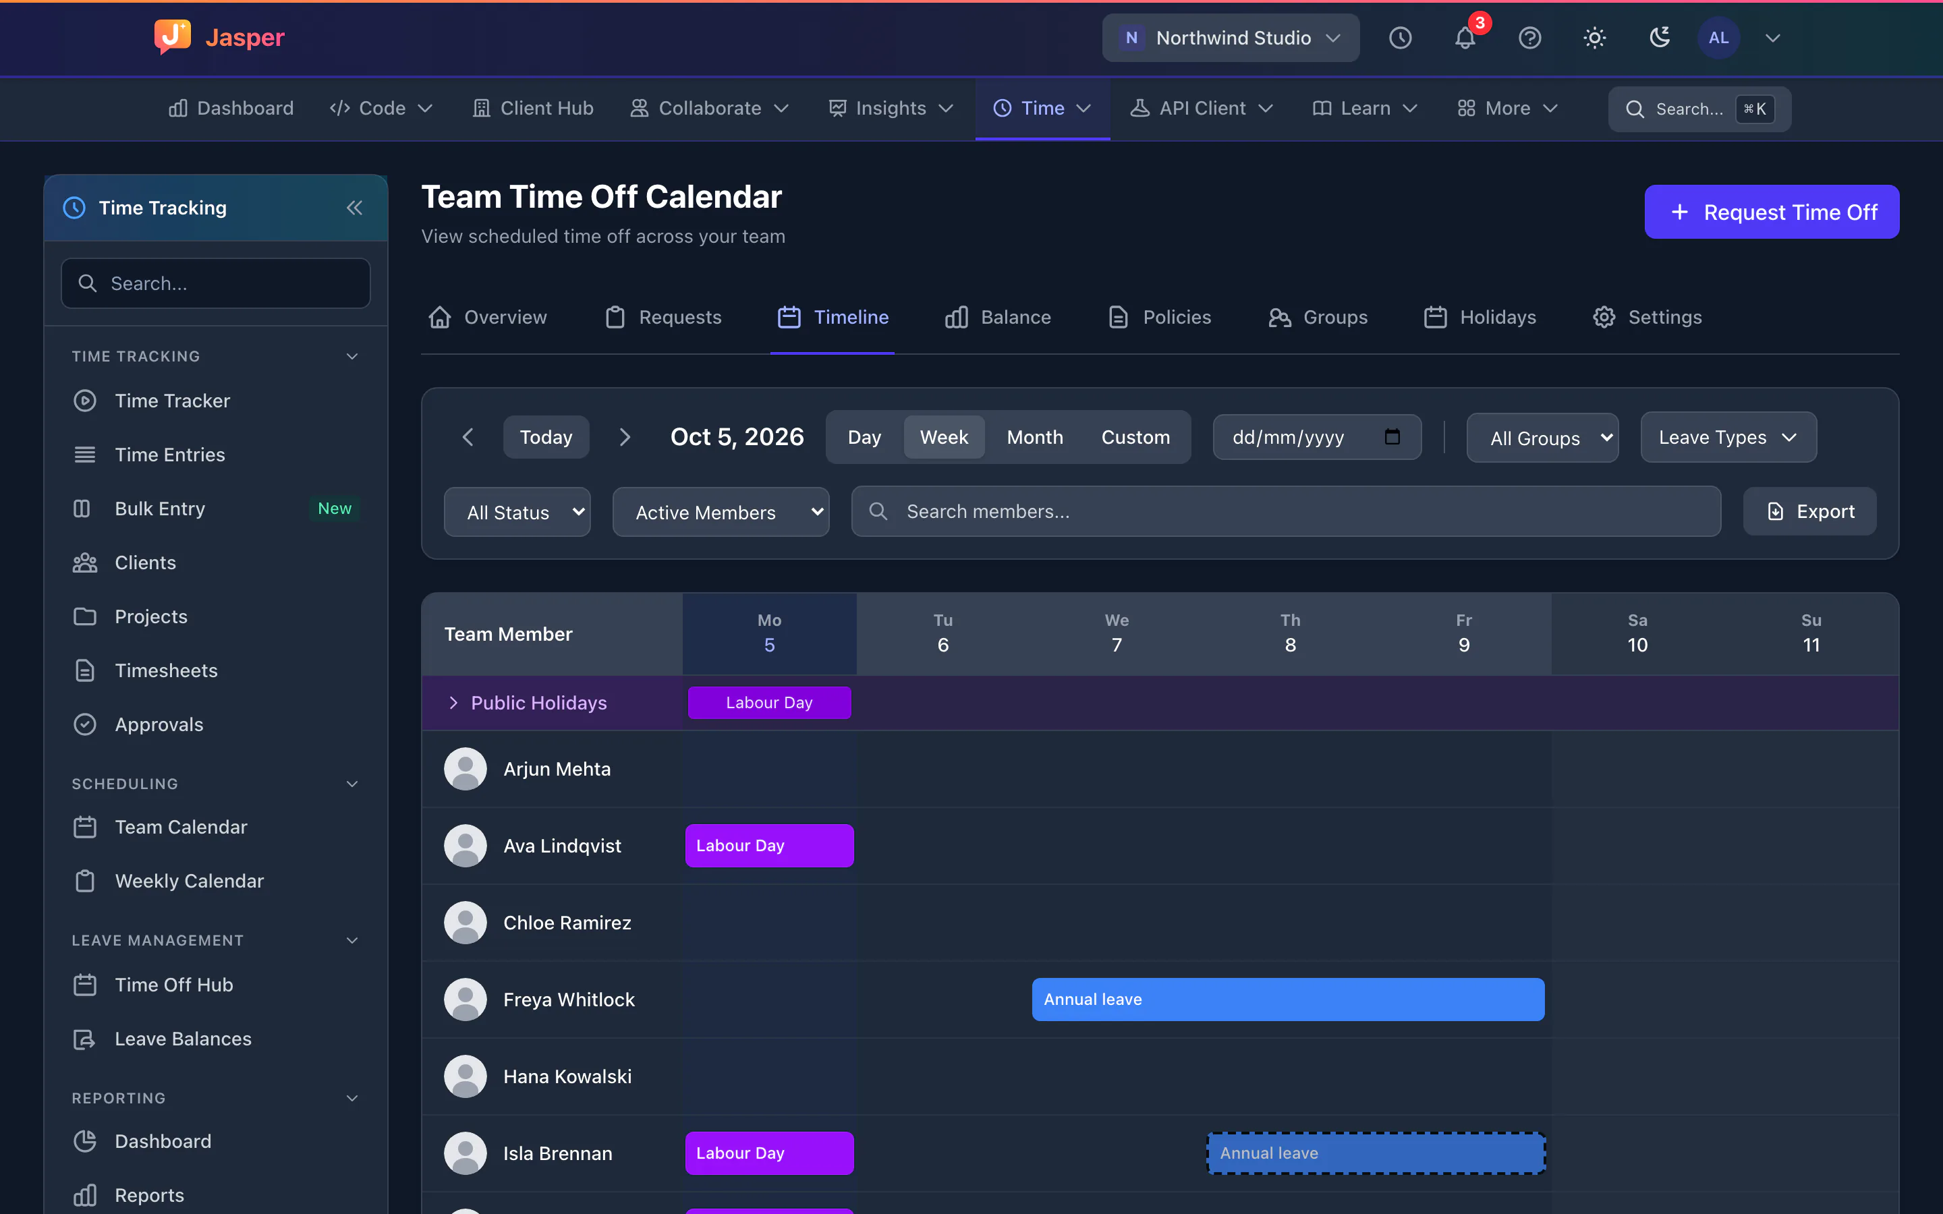
Task: Click the Jasper logo
Action: (x=219, y=37)
